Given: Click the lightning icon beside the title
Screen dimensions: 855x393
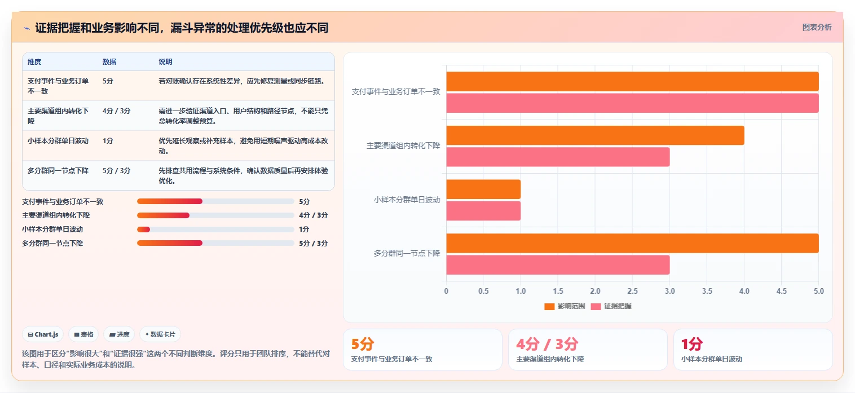Looking at the screenshot, I should pyautogui.click(x=27, y=28).
